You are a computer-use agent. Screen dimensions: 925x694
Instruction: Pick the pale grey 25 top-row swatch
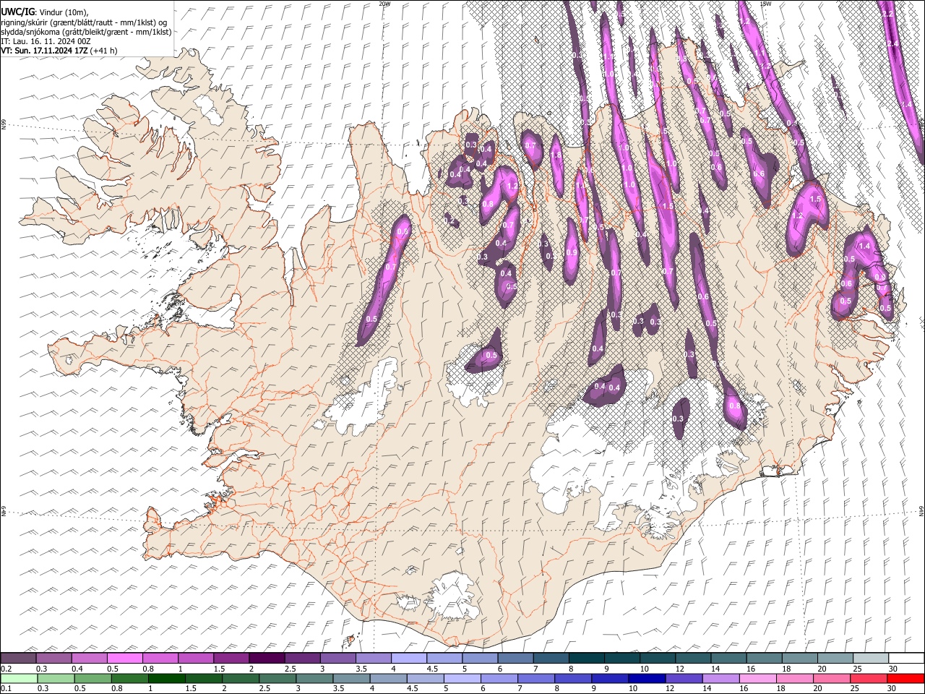pos(870,658)
